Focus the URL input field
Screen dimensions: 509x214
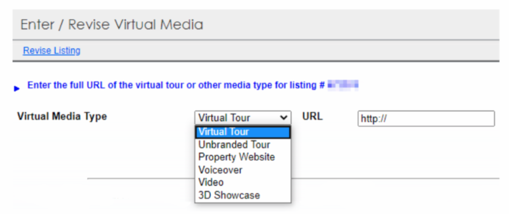tap(426, 119)
